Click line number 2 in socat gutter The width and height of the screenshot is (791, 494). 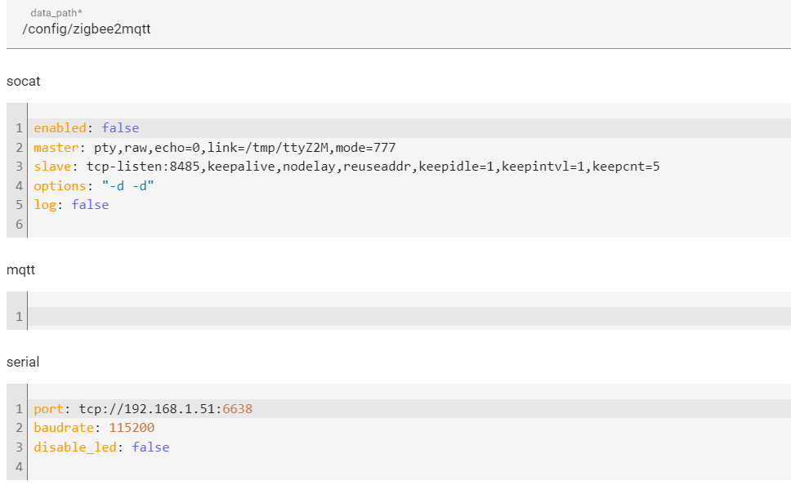tap(18, 148)
